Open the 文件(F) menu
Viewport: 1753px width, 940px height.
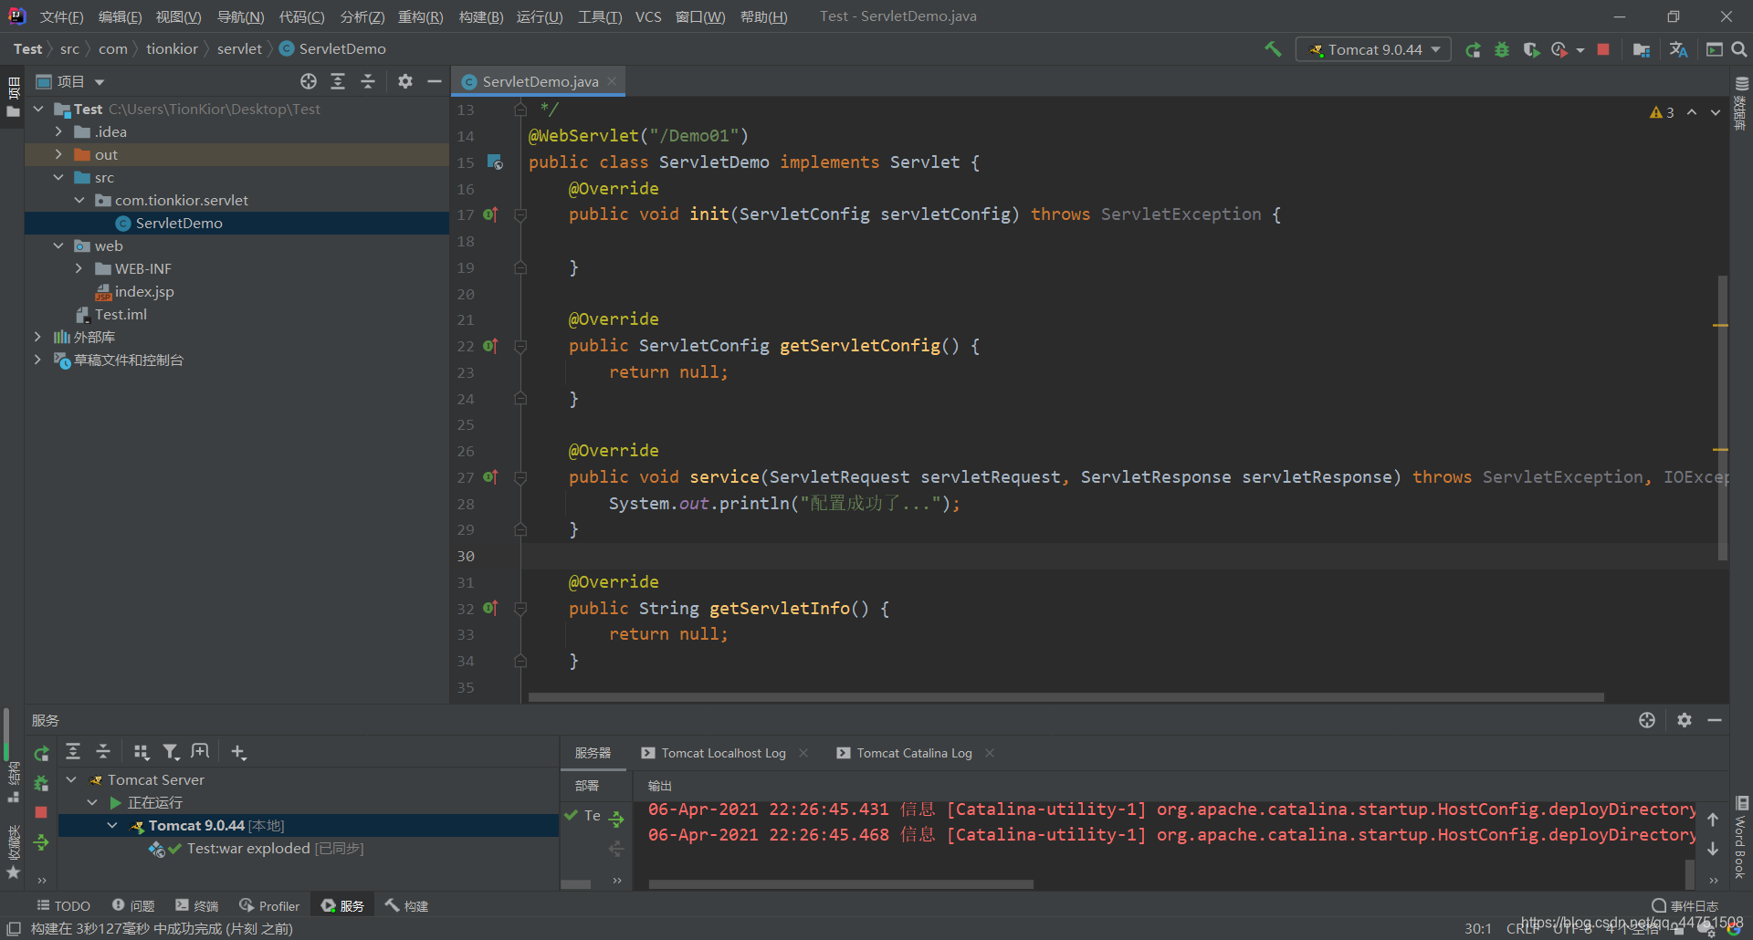coord(61,17)
